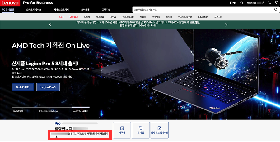
Task: Open the 노트북 menu item
Action: click(87, 17)
